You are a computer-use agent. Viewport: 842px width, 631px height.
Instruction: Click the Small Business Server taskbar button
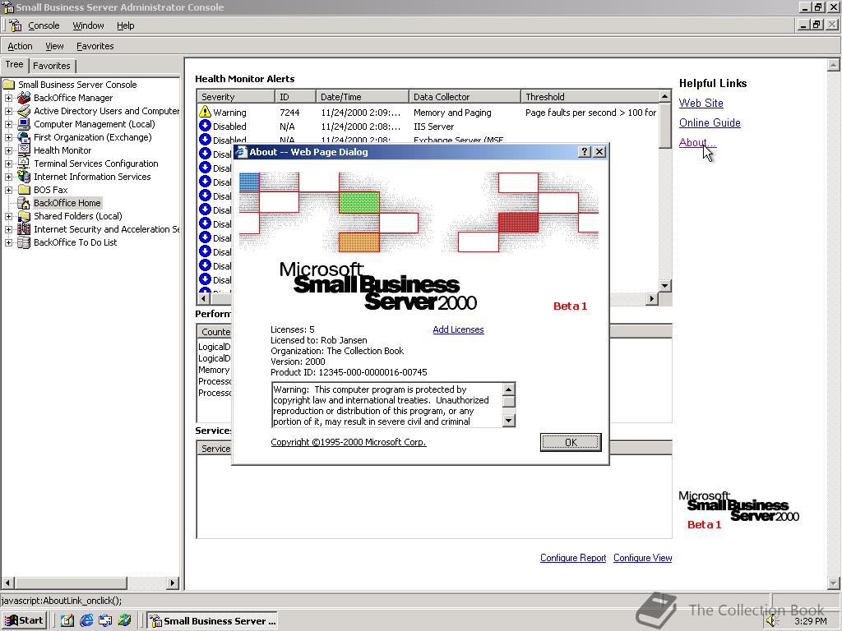pyautogui.click(x=212, y=620)
